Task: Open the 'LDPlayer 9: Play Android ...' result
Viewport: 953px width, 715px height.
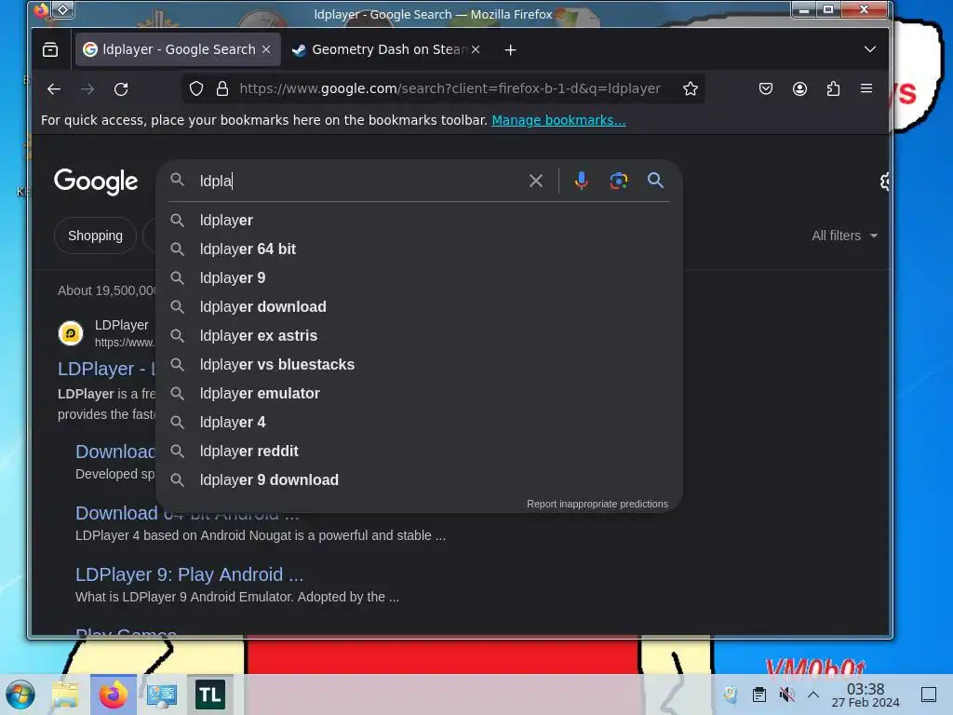Action: (189, 574)
